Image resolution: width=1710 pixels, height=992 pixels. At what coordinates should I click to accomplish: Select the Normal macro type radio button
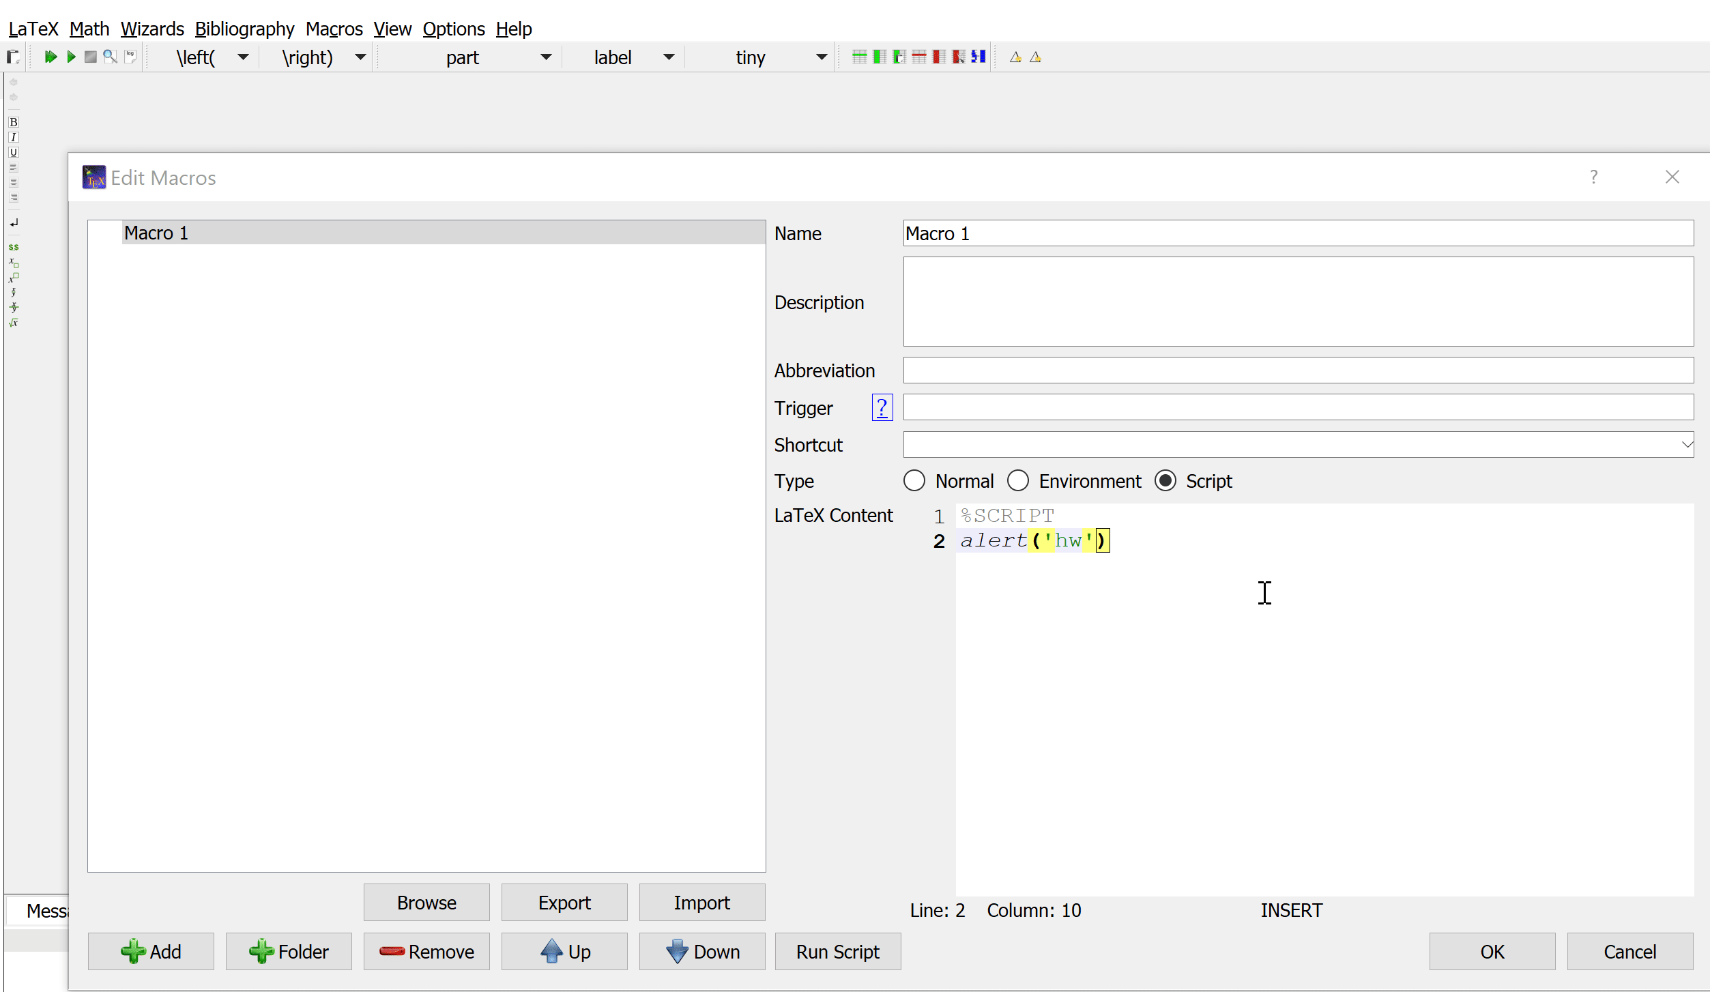pos(914,480)
